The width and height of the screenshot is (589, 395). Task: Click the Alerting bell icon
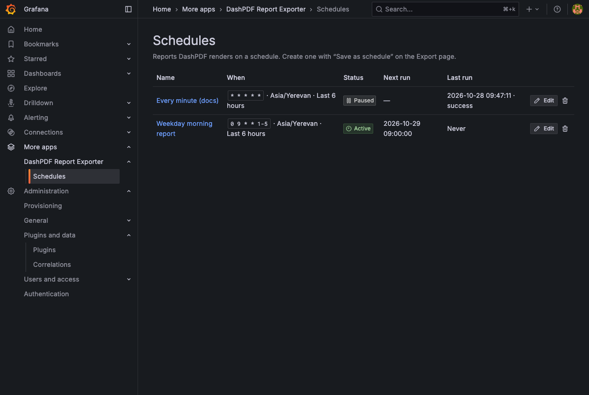point(11,118)
